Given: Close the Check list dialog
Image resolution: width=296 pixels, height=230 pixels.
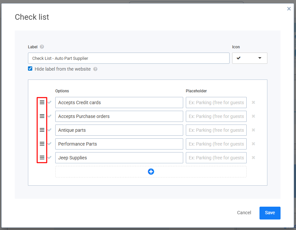Looking at the screenshot, I should point(289,9).
